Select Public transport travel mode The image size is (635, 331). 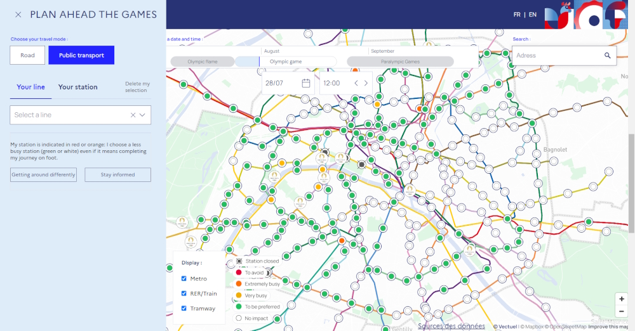tap(81, 55)
